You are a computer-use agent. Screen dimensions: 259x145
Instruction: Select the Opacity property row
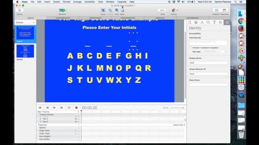click(58, 128)
